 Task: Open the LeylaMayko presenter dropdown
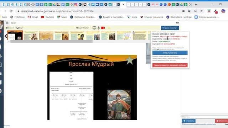(x=82, y=28)
